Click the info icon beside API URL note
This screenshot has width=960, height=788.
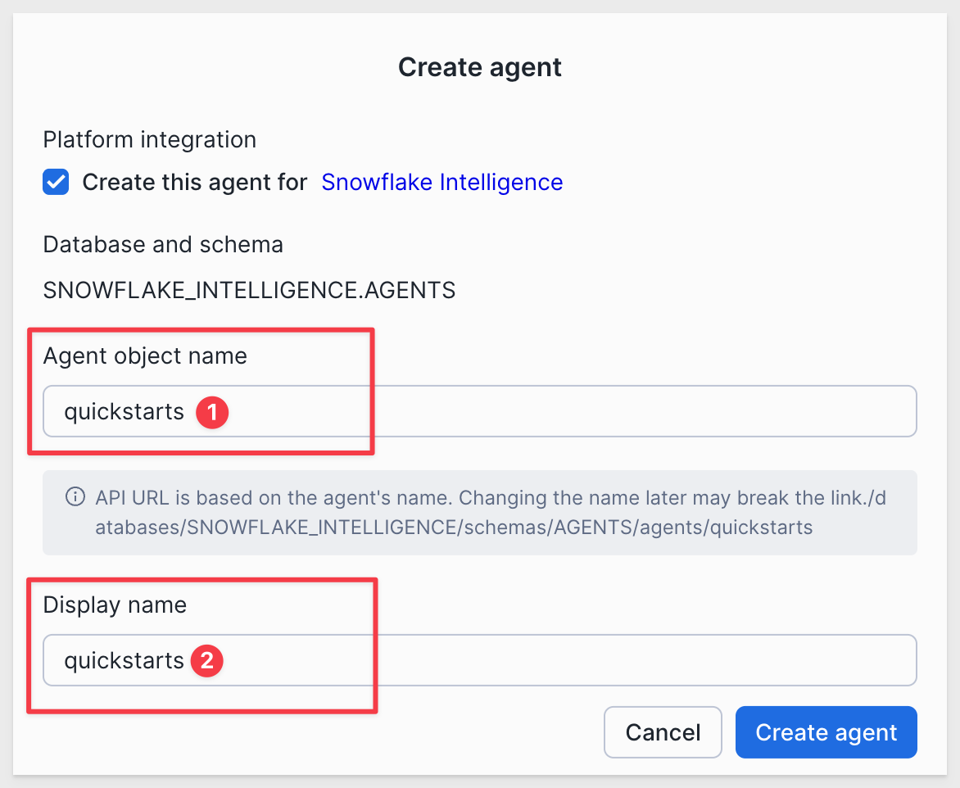click(75, 497)
